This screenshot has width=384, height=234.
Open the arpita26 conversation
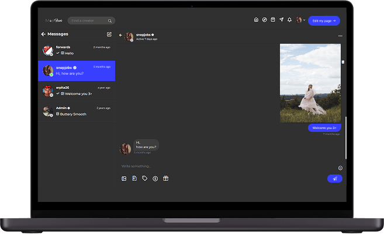coord(77,91)
